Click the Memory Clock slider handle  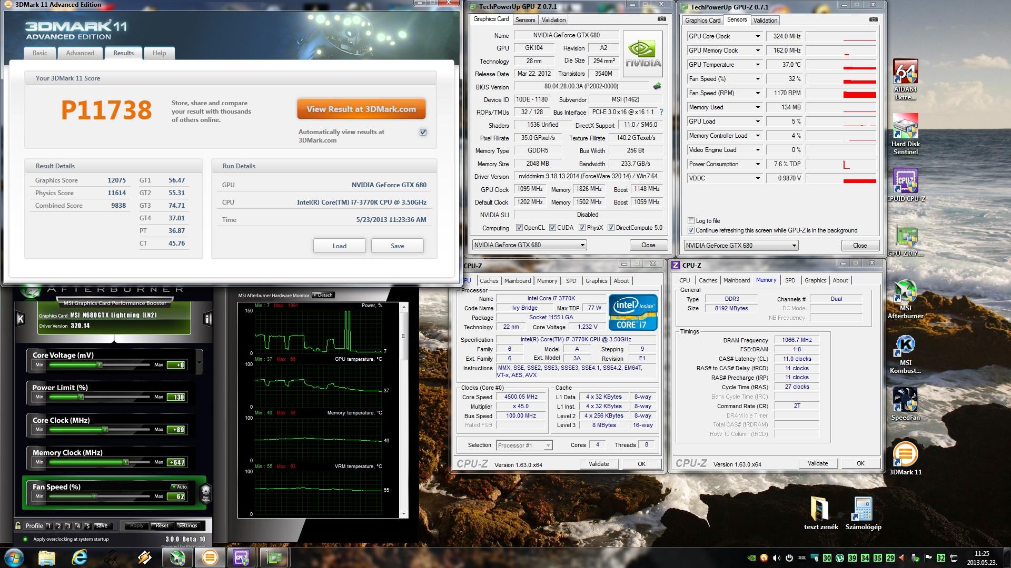[x=126, y=462]
